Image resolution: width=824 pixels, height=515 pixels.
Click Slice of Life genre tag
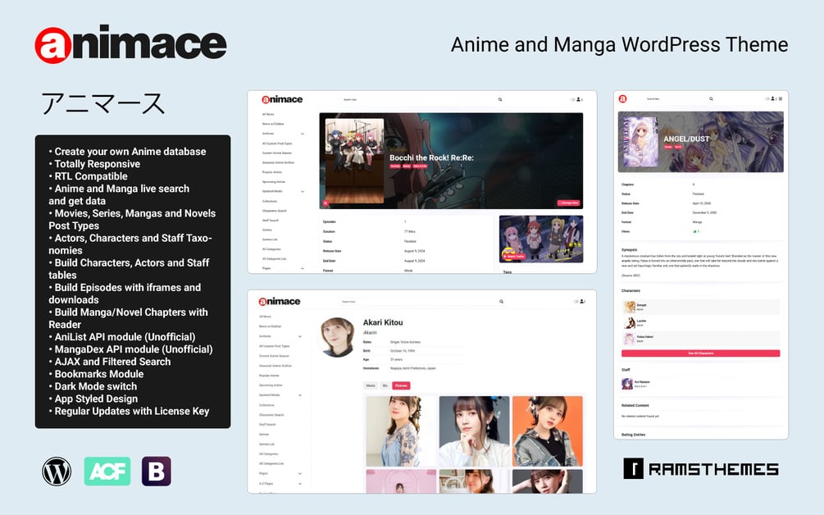420,166
